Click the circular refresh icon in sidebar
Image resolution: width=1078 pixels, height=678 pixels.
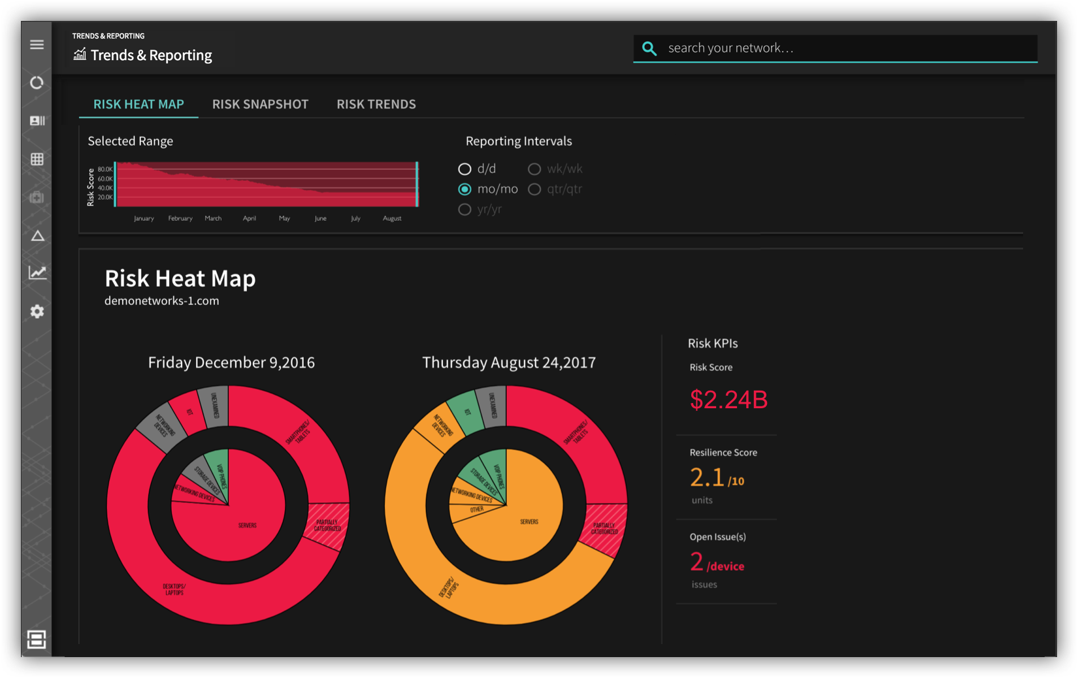point(37,82)
